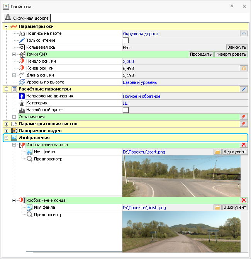Image resolution: width=251 pixels, height=259 pixels.
Task: Click the Начало оси value 3,300
Action: click(x=128, y=61)
